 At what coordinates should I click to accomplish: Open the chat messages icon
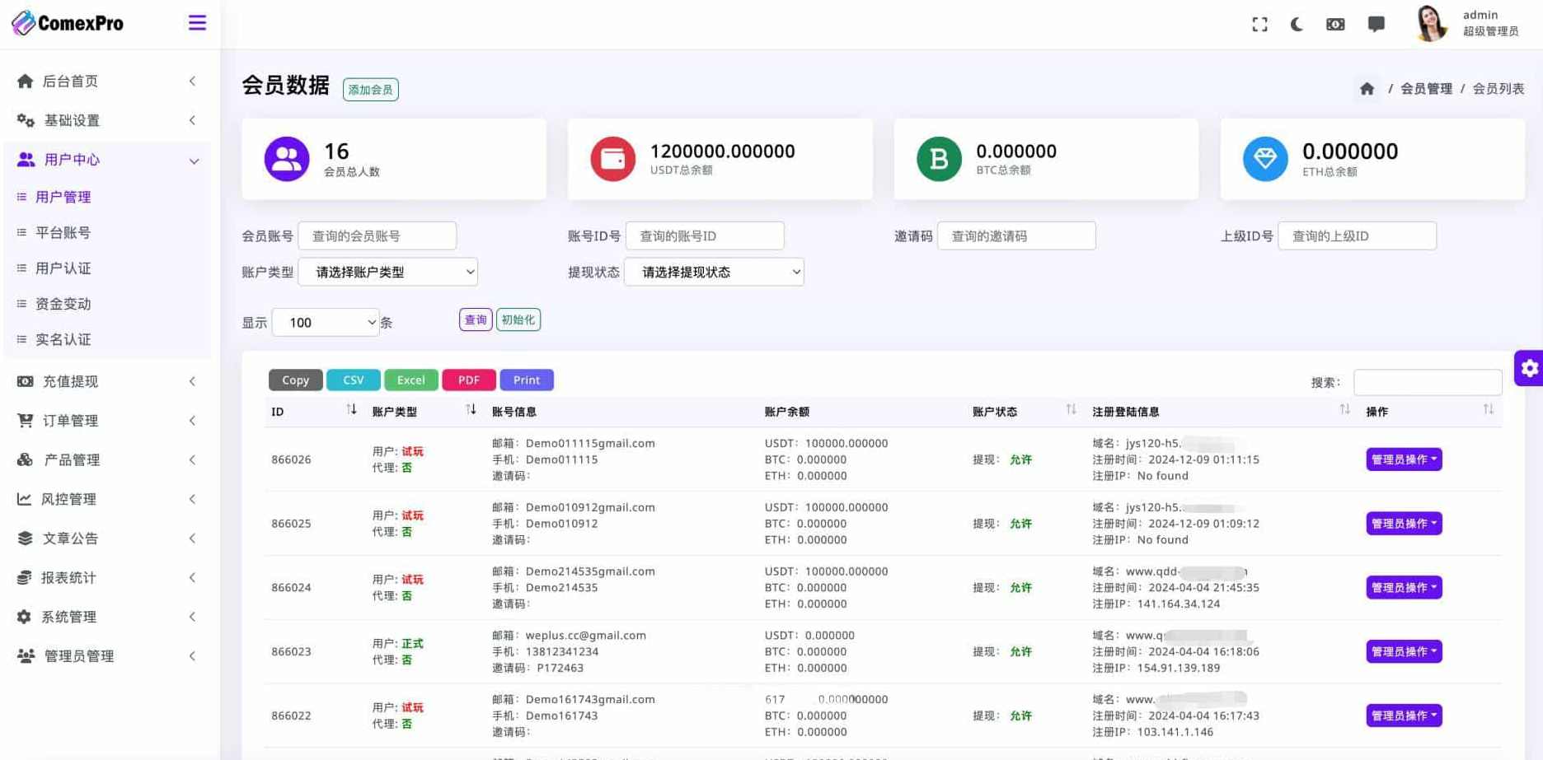pos(1376,25)
